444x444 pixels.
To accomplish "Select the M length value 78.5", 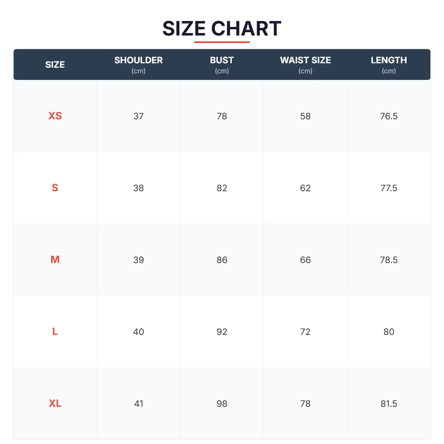I will pyautogui.click(x=389, y=260).
